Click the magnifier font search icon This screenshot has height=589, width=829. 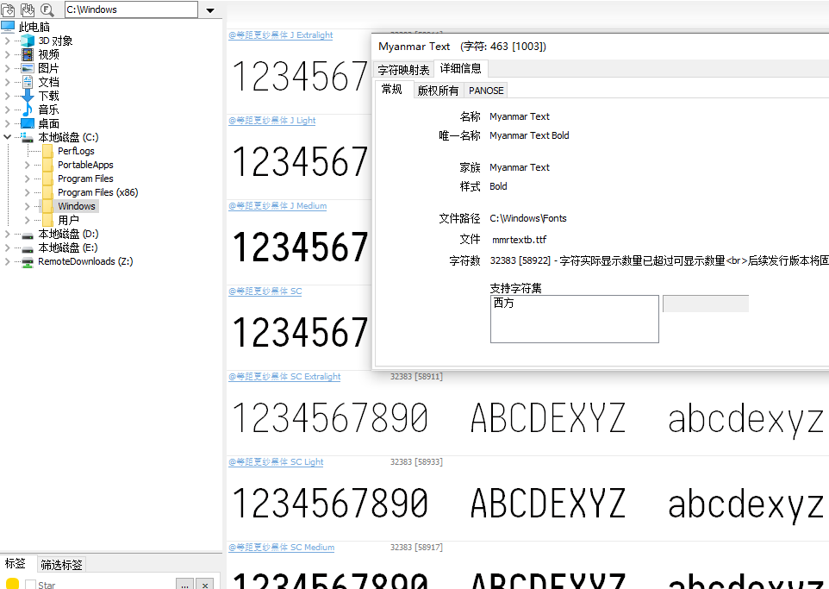pyautogui.click(x=47, y=9)
